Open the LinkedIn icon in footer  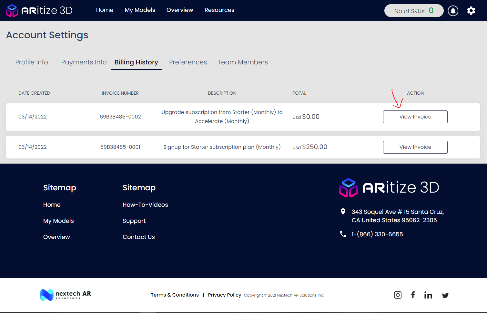pyautogui.click(x=428, y=295)
